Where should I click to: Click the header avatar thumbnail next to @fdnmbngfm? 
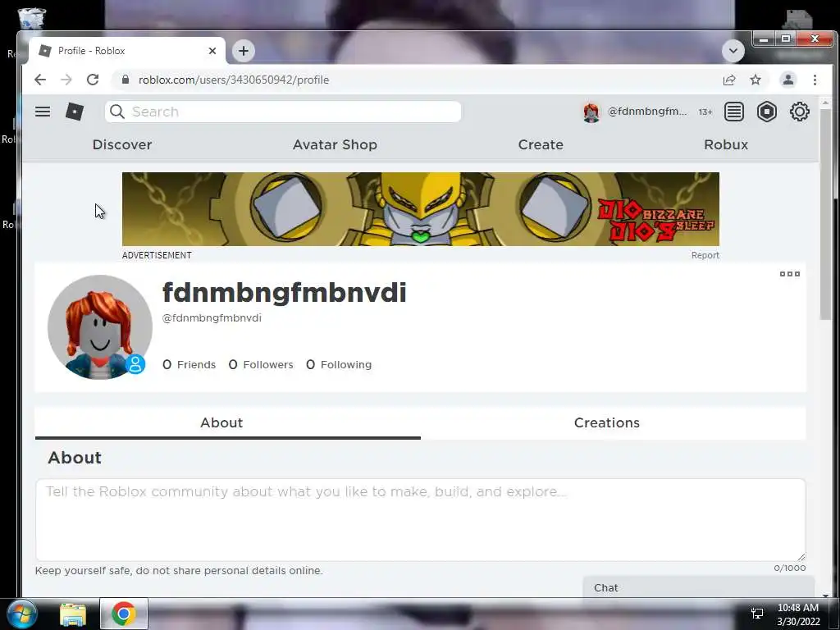pos(591,112)
